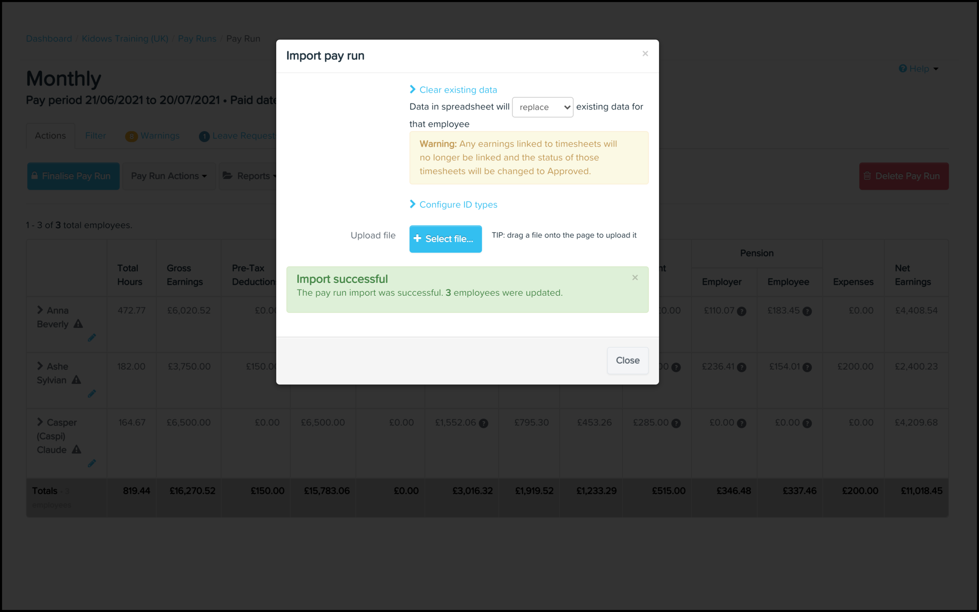Click the pencil edit icon under Anna Beverly
The image size is (979, 612).
[92, 337]
